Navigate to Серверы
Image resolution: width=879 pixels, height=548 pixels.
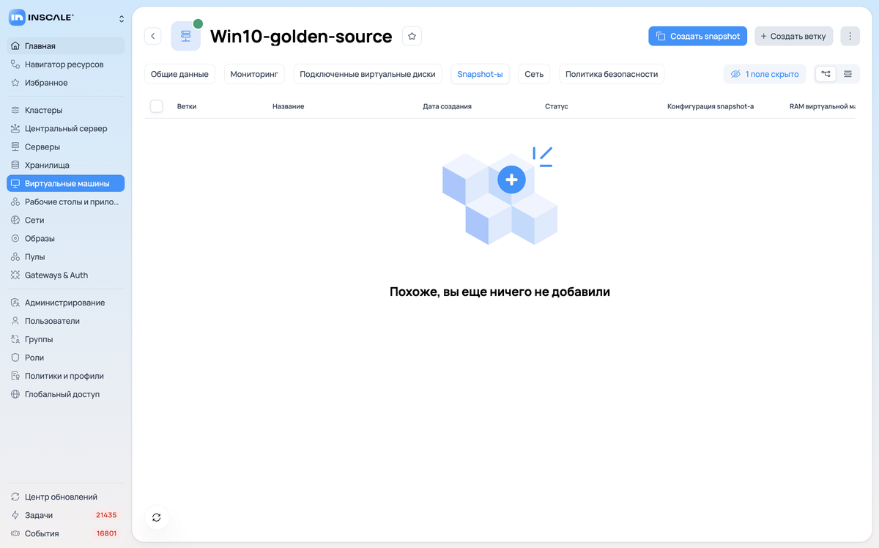(x=66, y=147)
